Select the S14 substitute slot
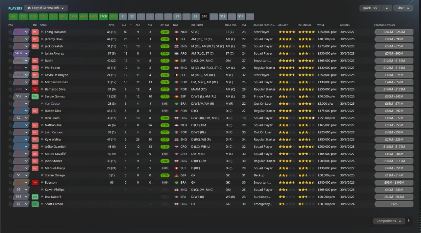The width and height of the screenshot is (421, 233). tap(241, 16)
